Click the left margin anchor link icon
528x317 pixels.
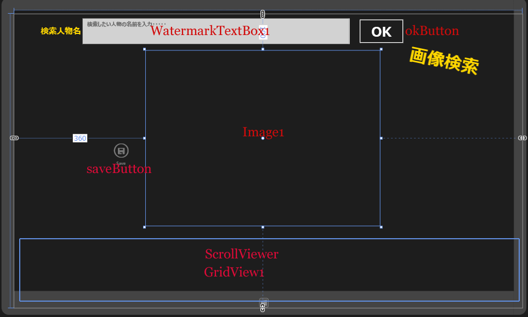(14, 138)
